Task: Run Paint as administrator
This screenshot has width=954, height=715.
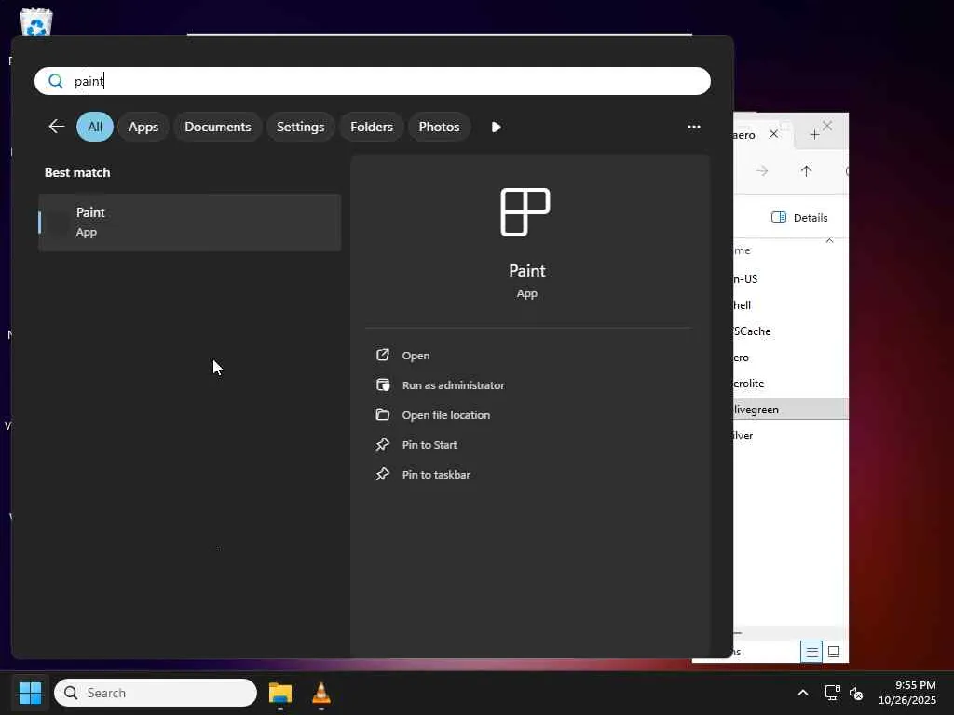Action: (x=454, y=385)
